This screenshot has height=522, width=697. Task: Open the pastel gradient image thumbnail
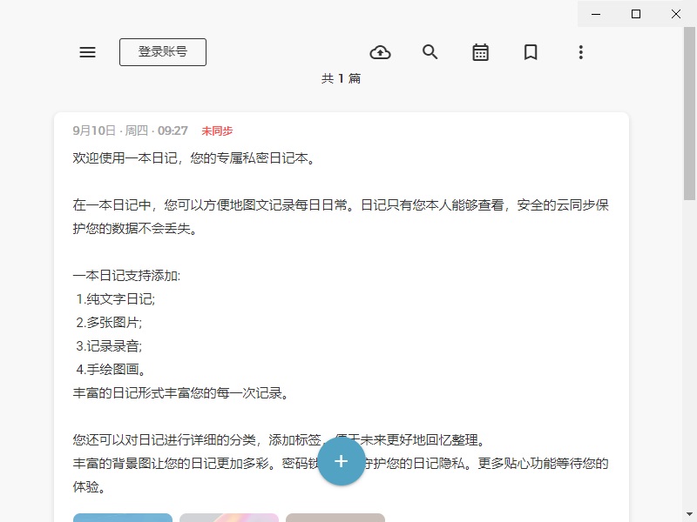(229, 518)
